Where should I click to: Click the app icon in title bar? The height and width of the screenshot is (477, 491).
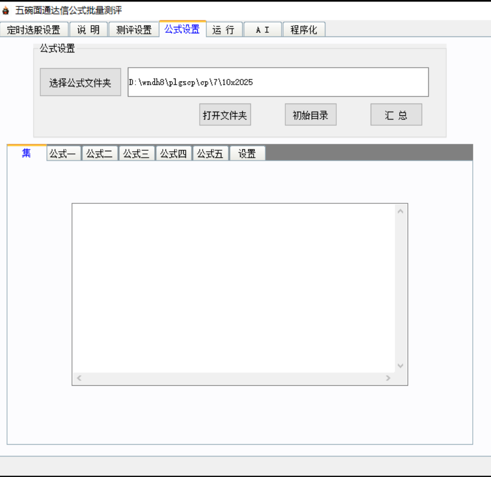pos(6,11)
